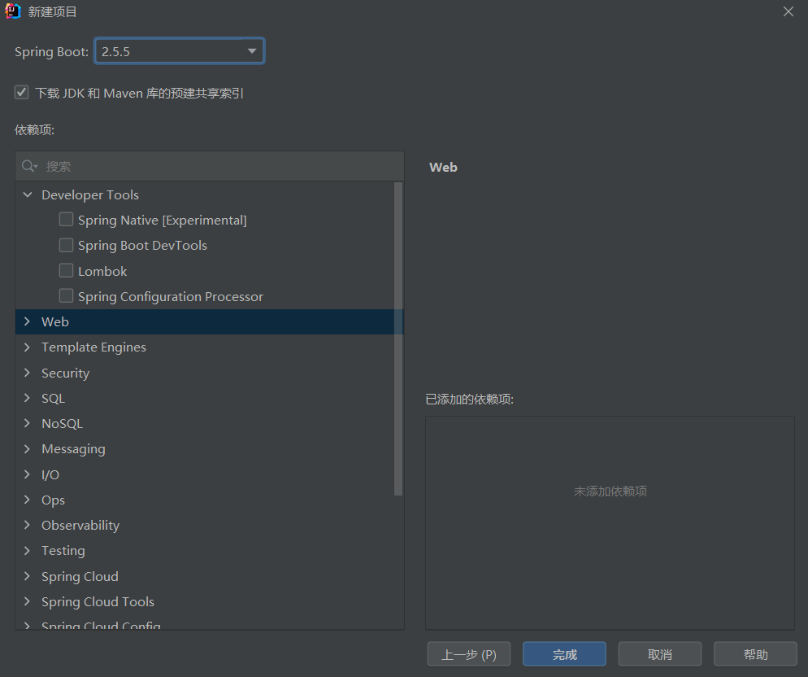The width and height of the screenshot is (808, 677).
Task: Click the dependency search field
Action: [210, 166]
